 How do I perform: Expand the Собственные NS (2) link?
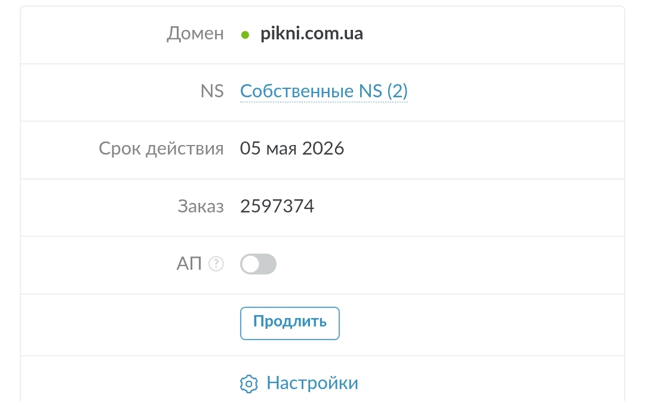pyautogui.click(x=324, y=91)
